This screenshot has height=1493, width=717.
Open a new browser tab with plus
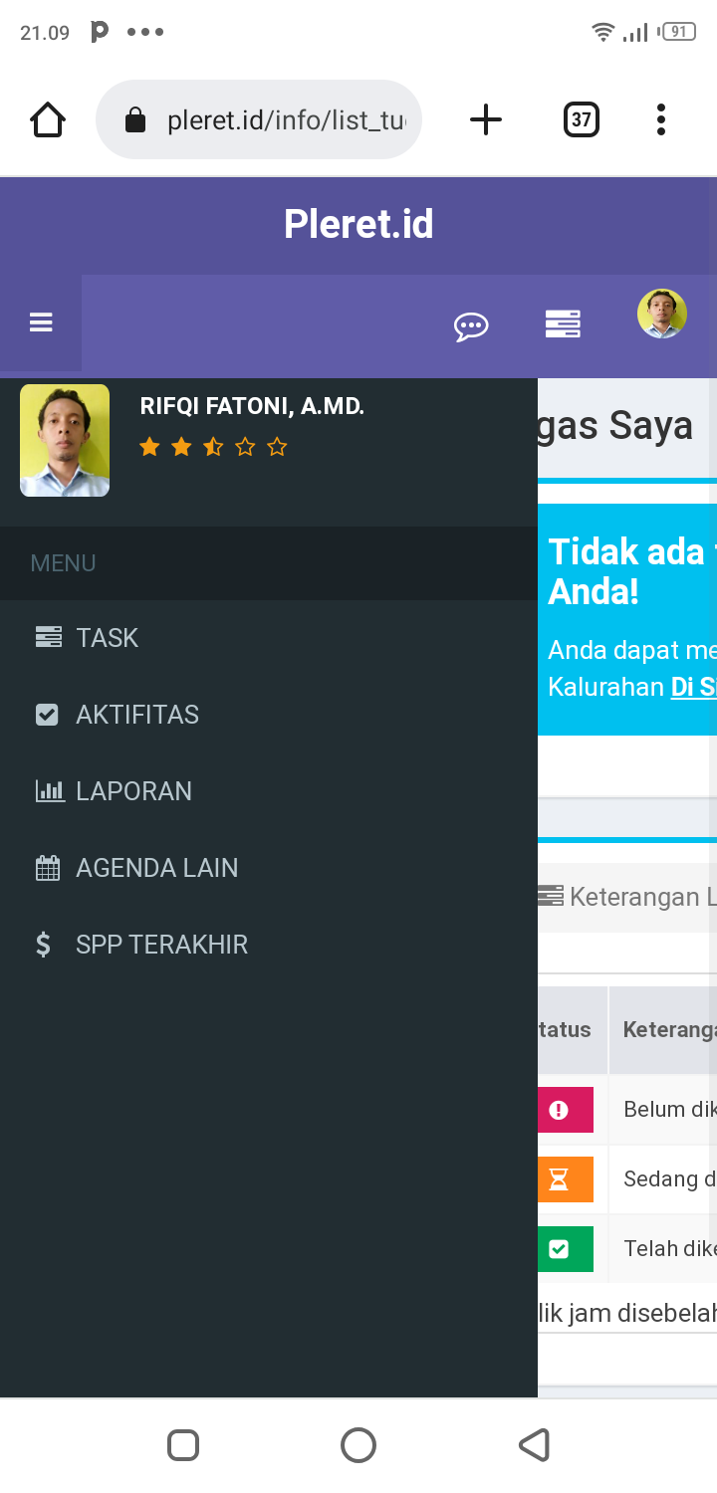pyautogui.click(x=486, y=120)
